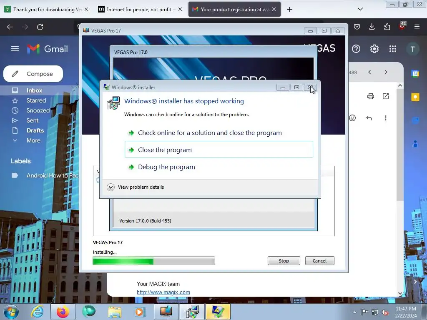Image resolution: width=427 pixels, height=320 pixels.
Task: Stop the VEGAS Pro 17 installation
Action: 284,261
